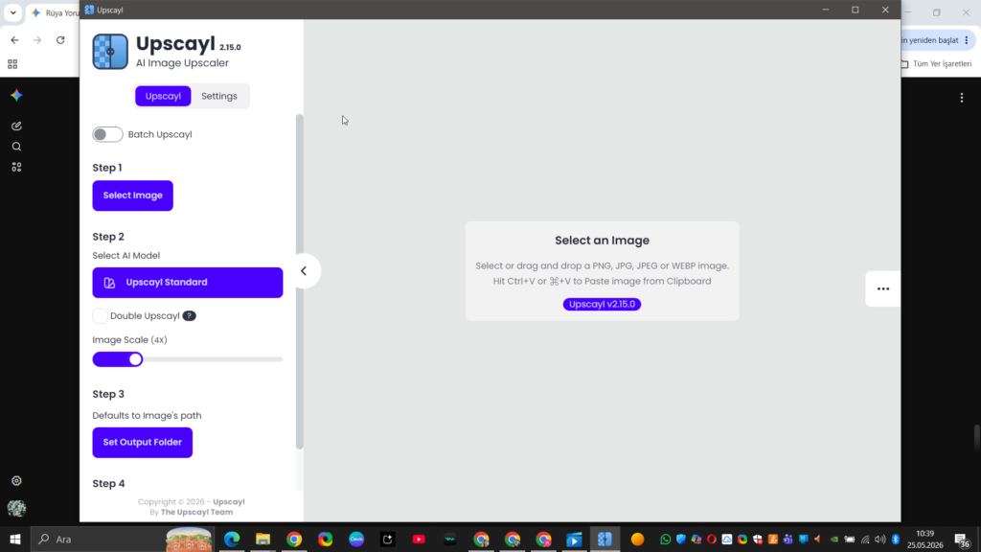Viewport: 981px width, 552px height.
Task: Launch Microsoft Edge from the taskbar
Action: coord(232,539)
